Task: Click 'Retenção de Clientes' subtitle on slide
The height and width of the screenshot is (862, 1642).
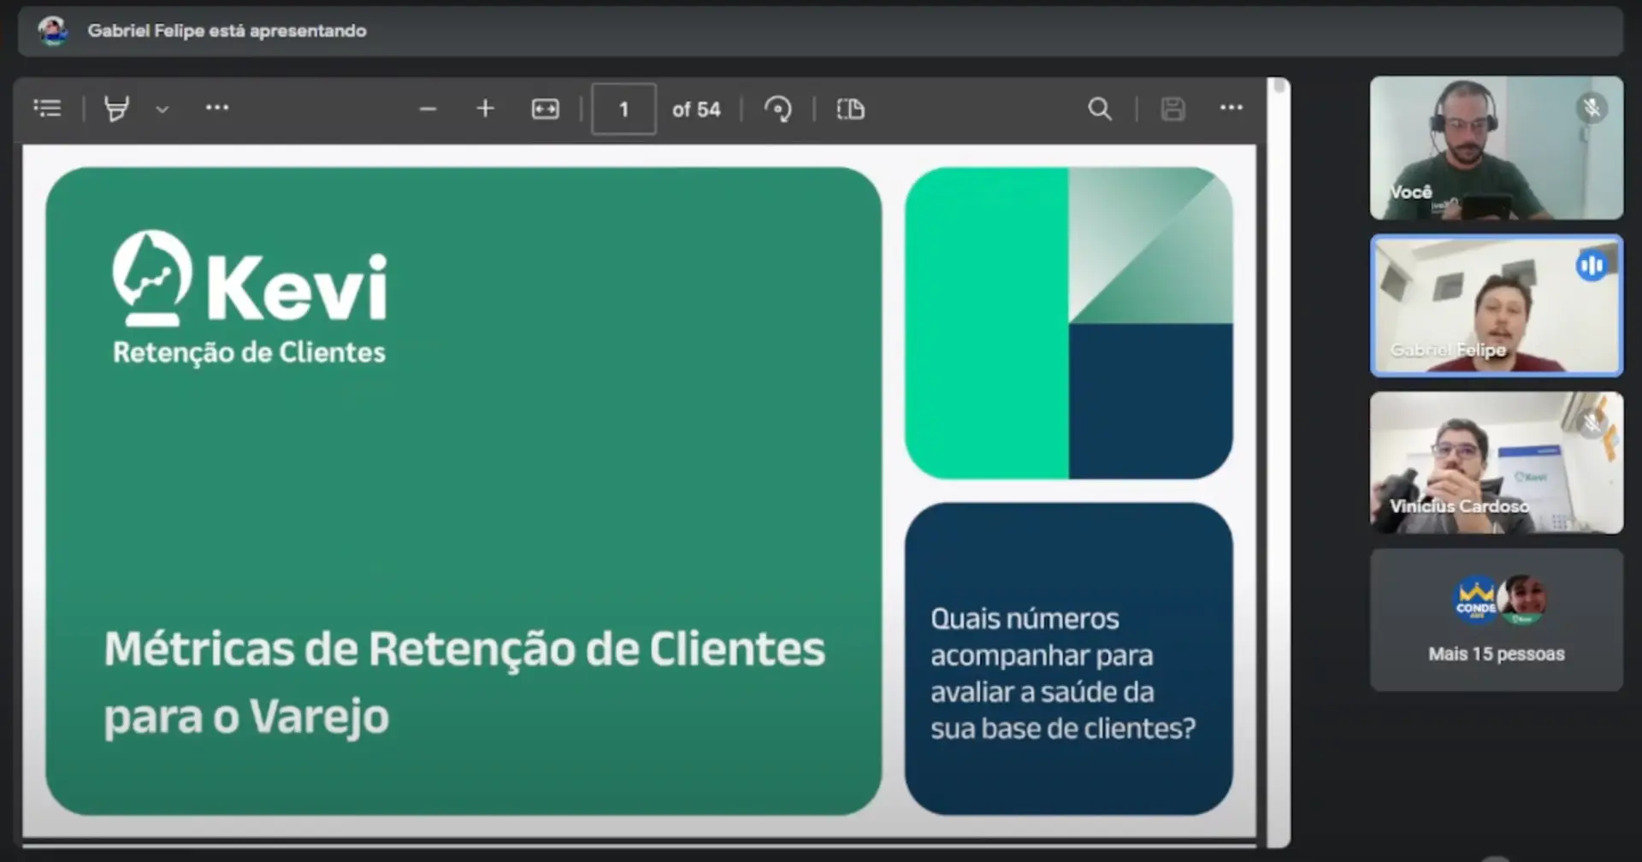Action: click(249, 352)
